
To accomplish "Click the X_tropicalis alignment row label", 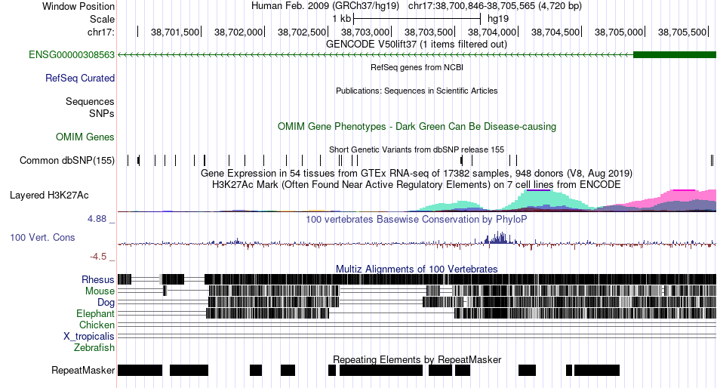I will [89, 337].
